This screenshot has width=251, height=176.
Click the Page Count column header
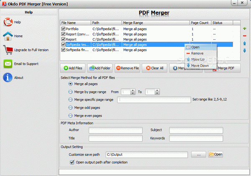200,23
